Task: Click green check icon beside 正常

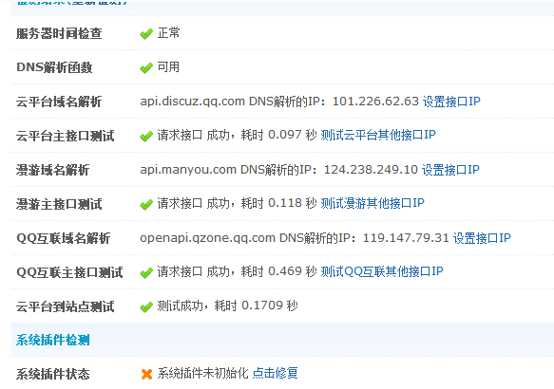Action: (146, 34)
